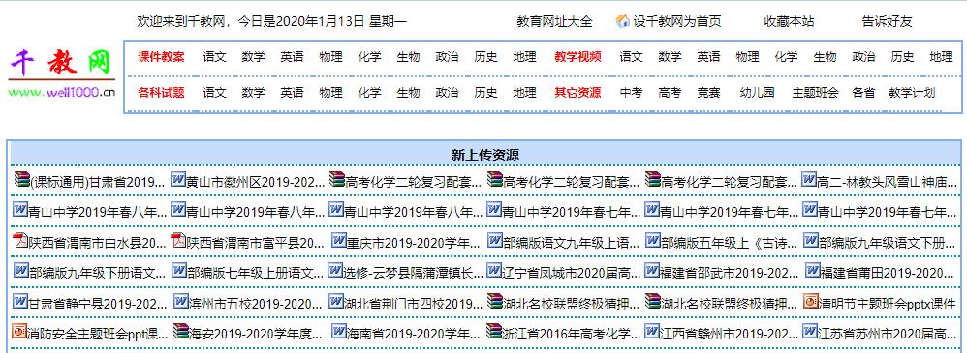The width and height of the screenshot is (967, 353).
Task: Click the 教育网址大全 link
Action: tap(554, 21)
